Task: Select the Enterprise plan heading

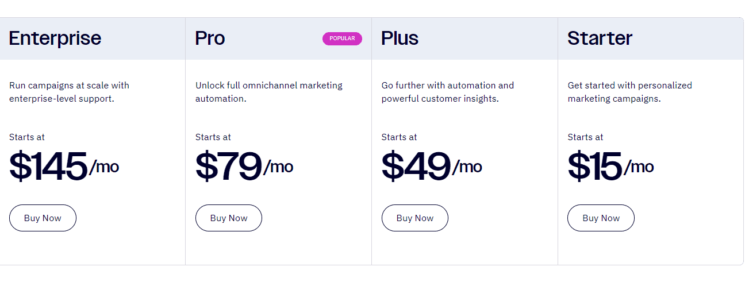Action: point(55,38)
